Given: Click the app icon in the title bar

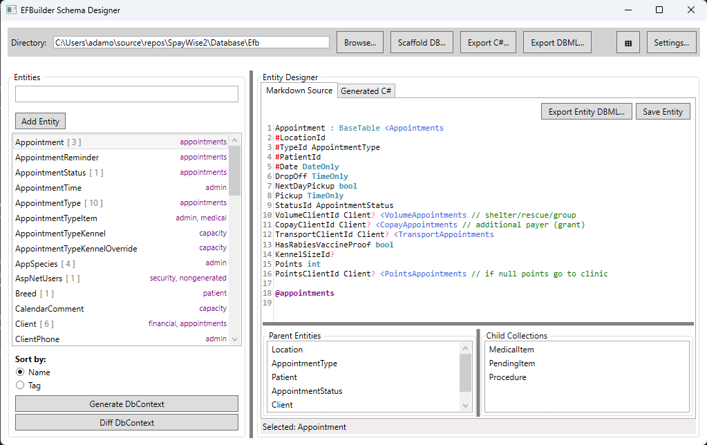Looking at the screenshot, I should pyautogui.click(x=12, y=10).
